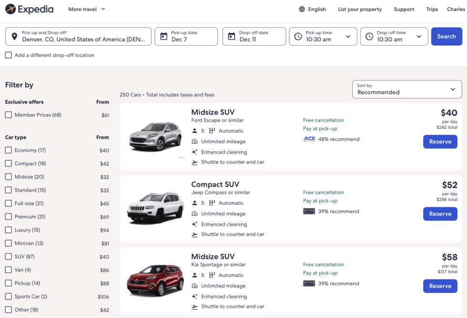Viewport: 467px width, 318px height.
Task: Open the Drop-off time dropdown
Action: pos(419,36)
